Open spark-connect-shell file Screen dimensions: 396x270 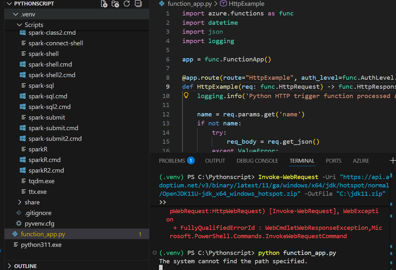56,43
